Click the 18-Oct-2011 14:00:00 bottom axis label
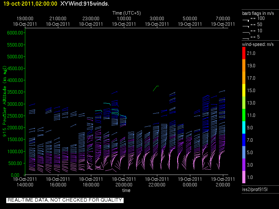Viewport: 279px width, 209px height. 25,182
